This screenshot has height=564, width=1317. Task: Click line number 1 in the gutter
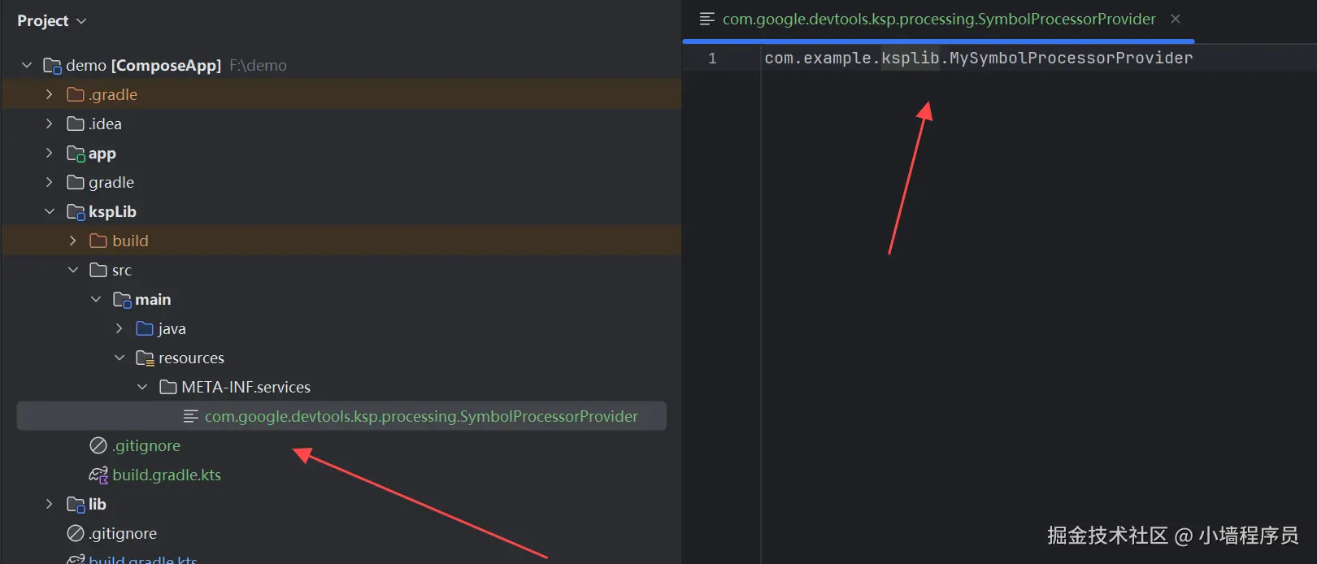[712, 59]
